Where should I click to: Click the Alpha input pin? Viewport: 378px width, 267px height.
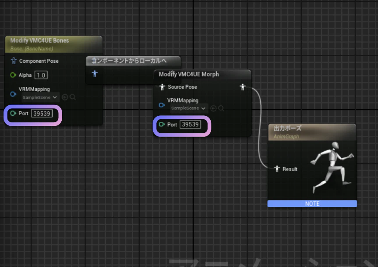click(13, 75)
